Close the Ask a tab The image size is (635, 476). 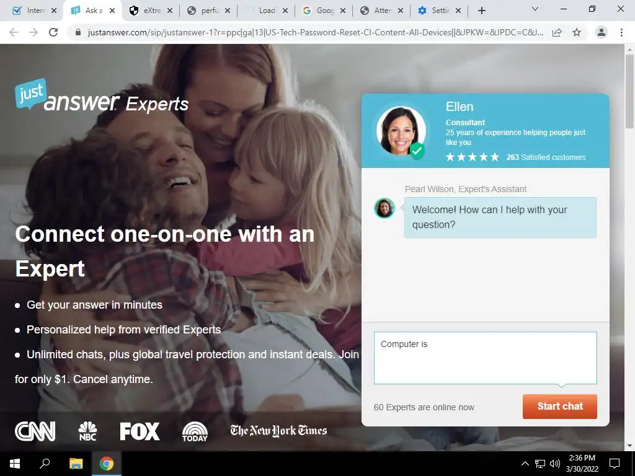tap(112, 11)
